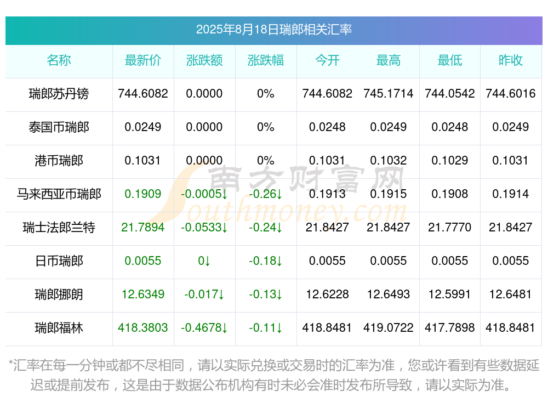The height and width of the screenshot is (402, 548).
Task: Click the title 2025年8月18日瑞郎相关汇率
Action: [273, 30]
